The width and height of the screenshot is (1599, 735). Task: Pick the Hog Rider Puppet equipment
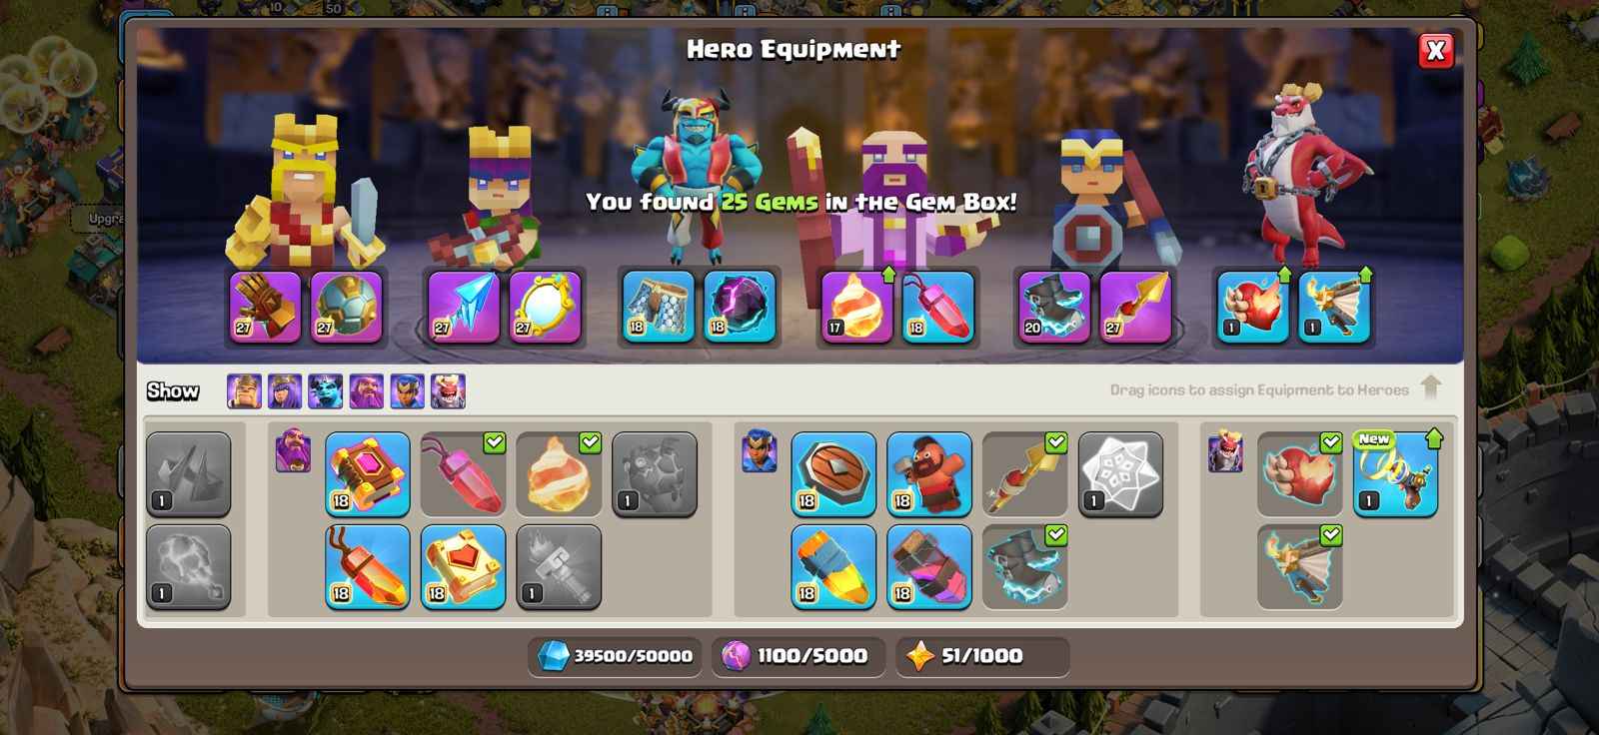tap(929, 474)
